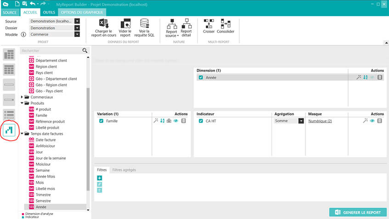
Task: Collapse the ribbon with the up arrow
Action: [x=386, y=43]
